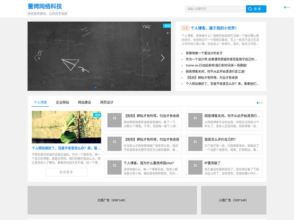Switch to the 企业网站 tab
The height and width of the screenshot is (220, 294).
point(62,102)
